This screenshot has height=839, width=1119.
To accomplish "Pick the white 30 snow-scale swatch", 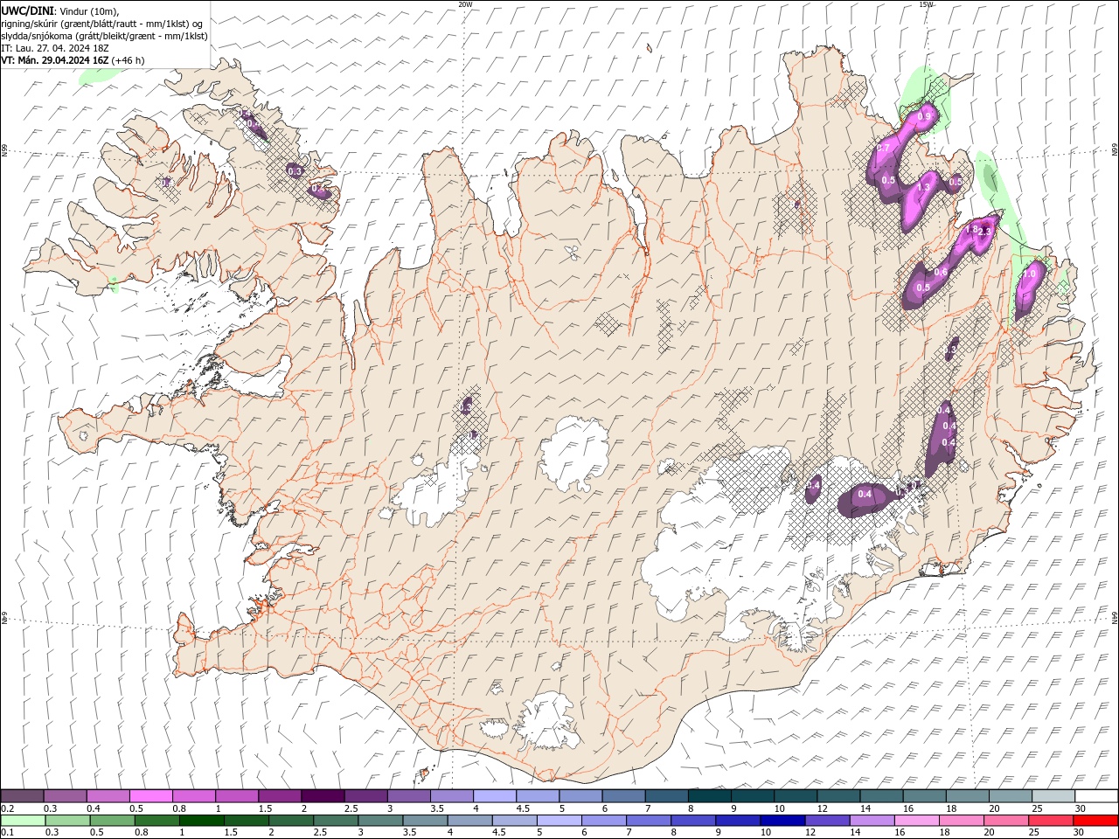I will (1095, 796).
